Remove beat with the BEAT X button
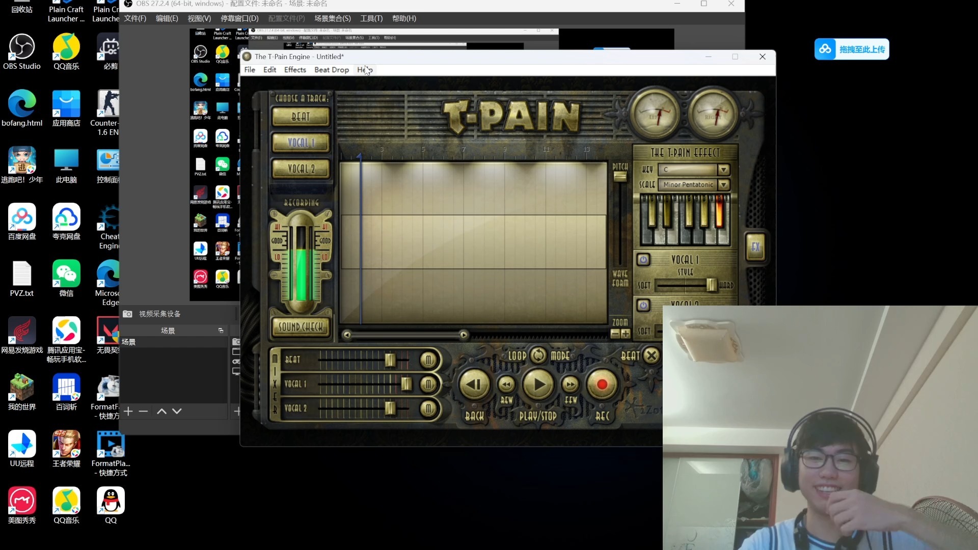This screenshot has height=550, width=978. [651, 355]
